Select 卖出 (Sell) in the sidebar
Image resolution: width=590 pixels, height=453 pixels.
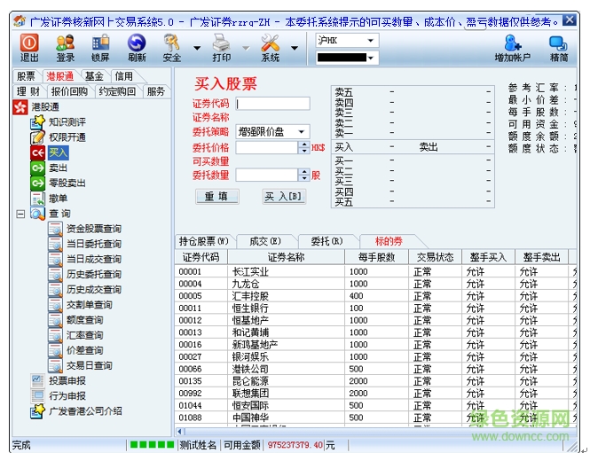click(58, 168)
